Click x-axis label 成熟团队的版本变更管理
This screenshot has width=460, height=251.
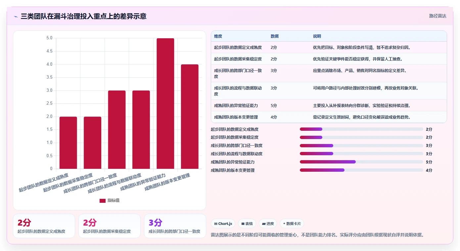(167, 182)
